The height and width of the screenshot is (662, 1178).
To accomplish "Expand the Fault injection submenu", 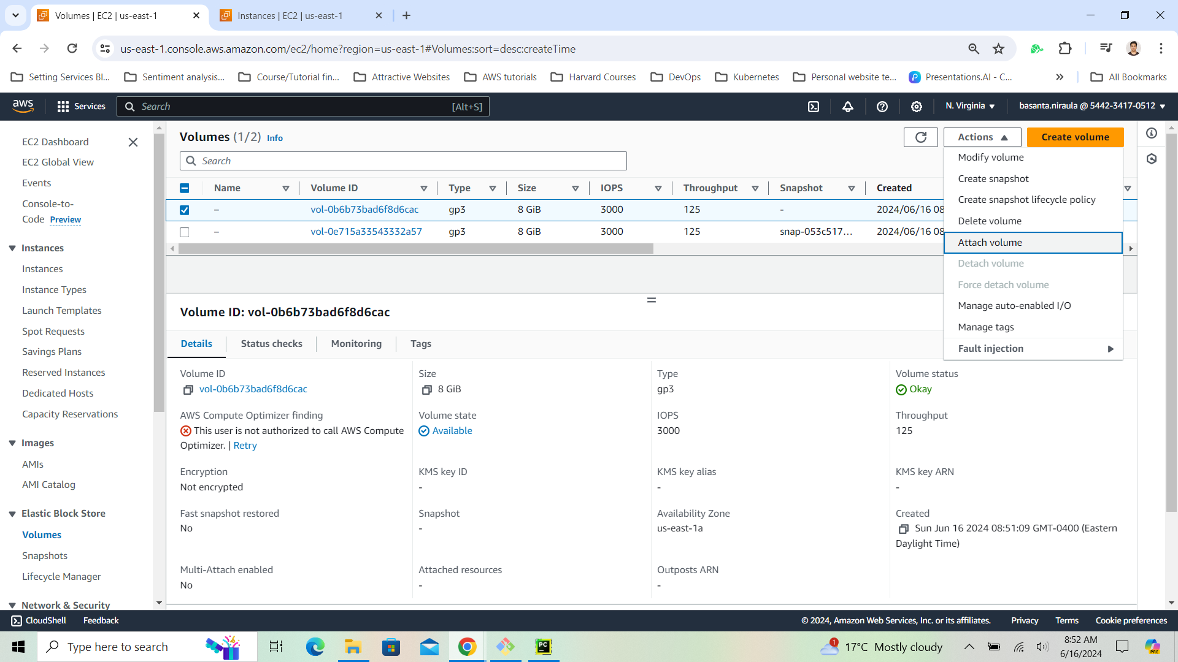I will click(x=1033, y=349).
